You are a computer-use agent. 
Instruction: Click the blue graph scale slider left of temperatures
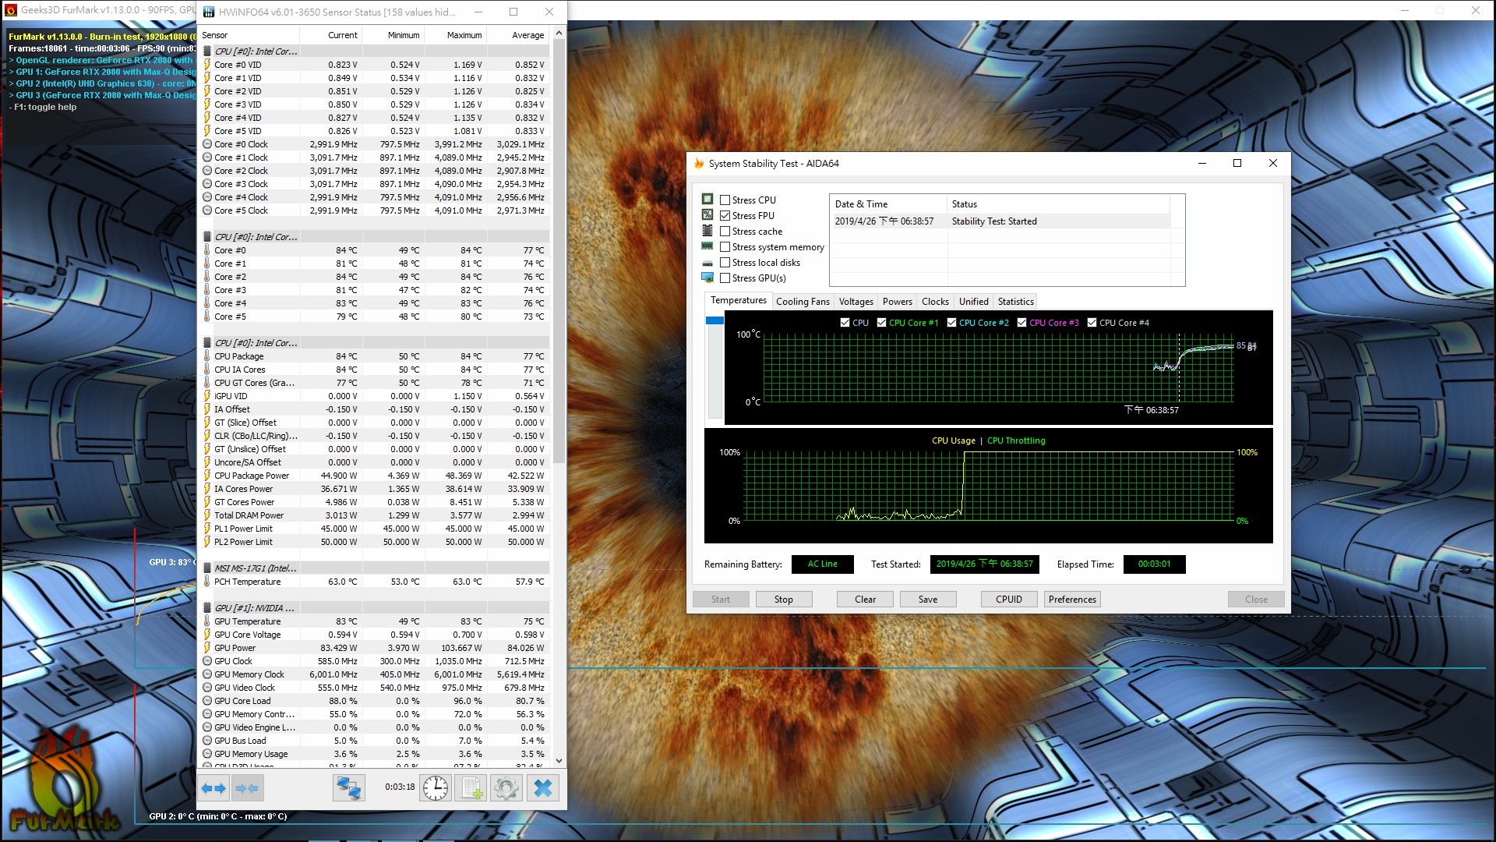pos(714,320)
